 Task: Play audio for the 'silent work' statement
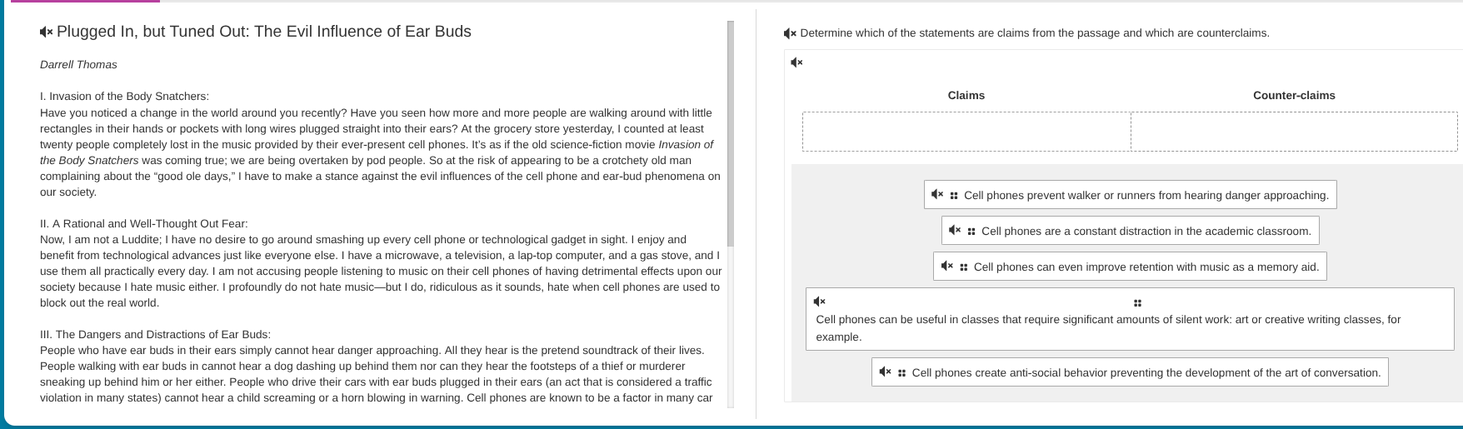tap(819, 302)
